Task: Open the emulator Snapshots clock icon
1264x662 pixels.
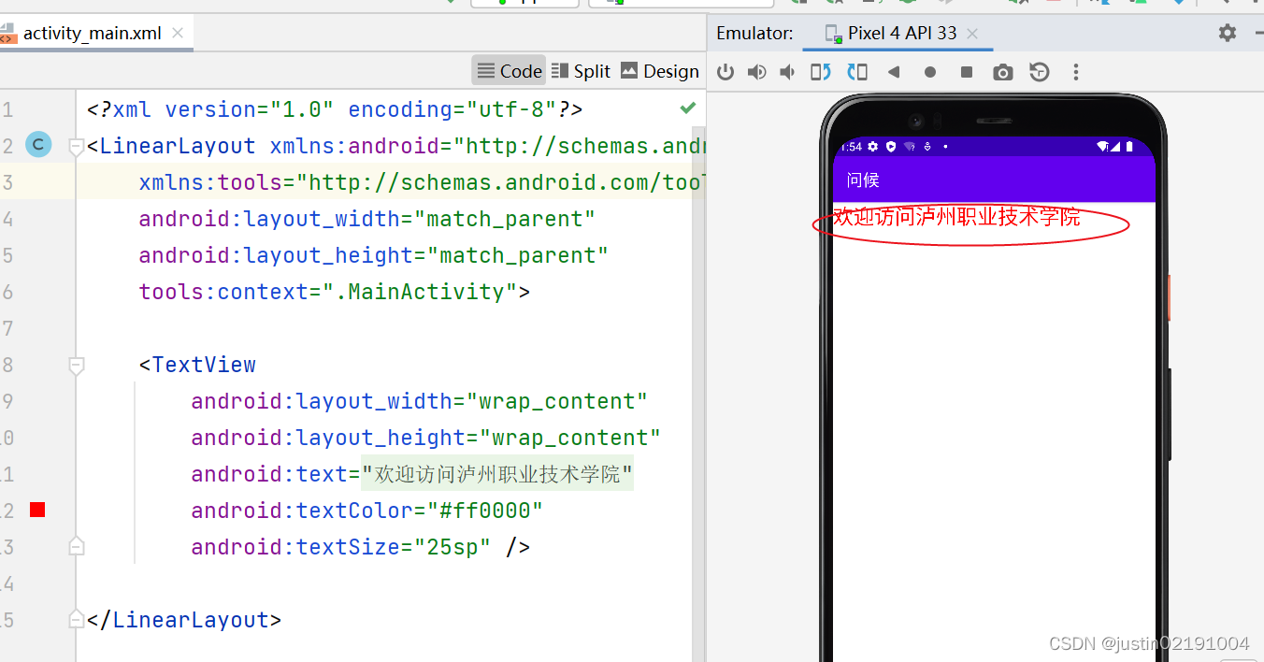Action: (x=1040, y=72)
